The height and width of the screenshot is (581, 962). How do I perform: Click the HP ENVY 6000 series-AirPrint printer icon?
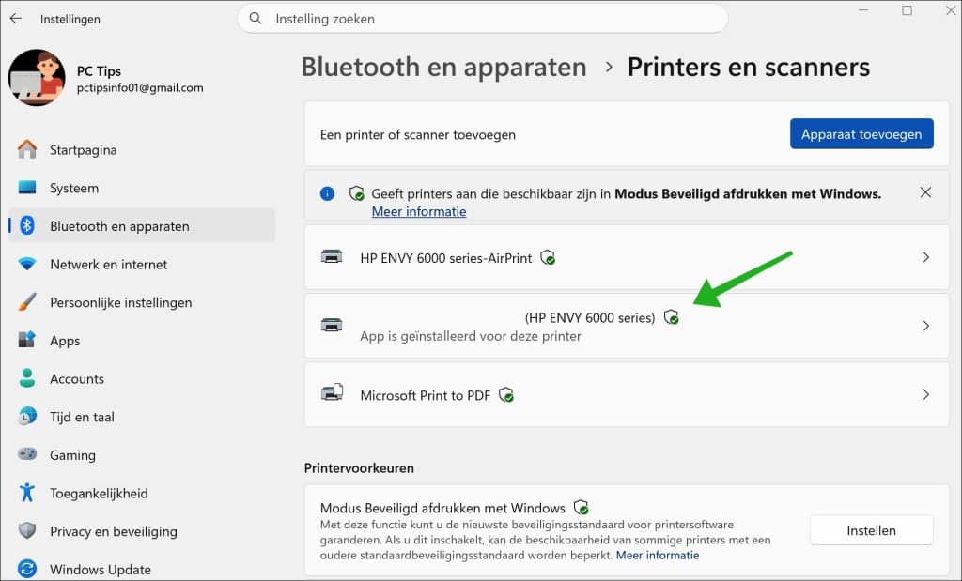tap(332, 257)
